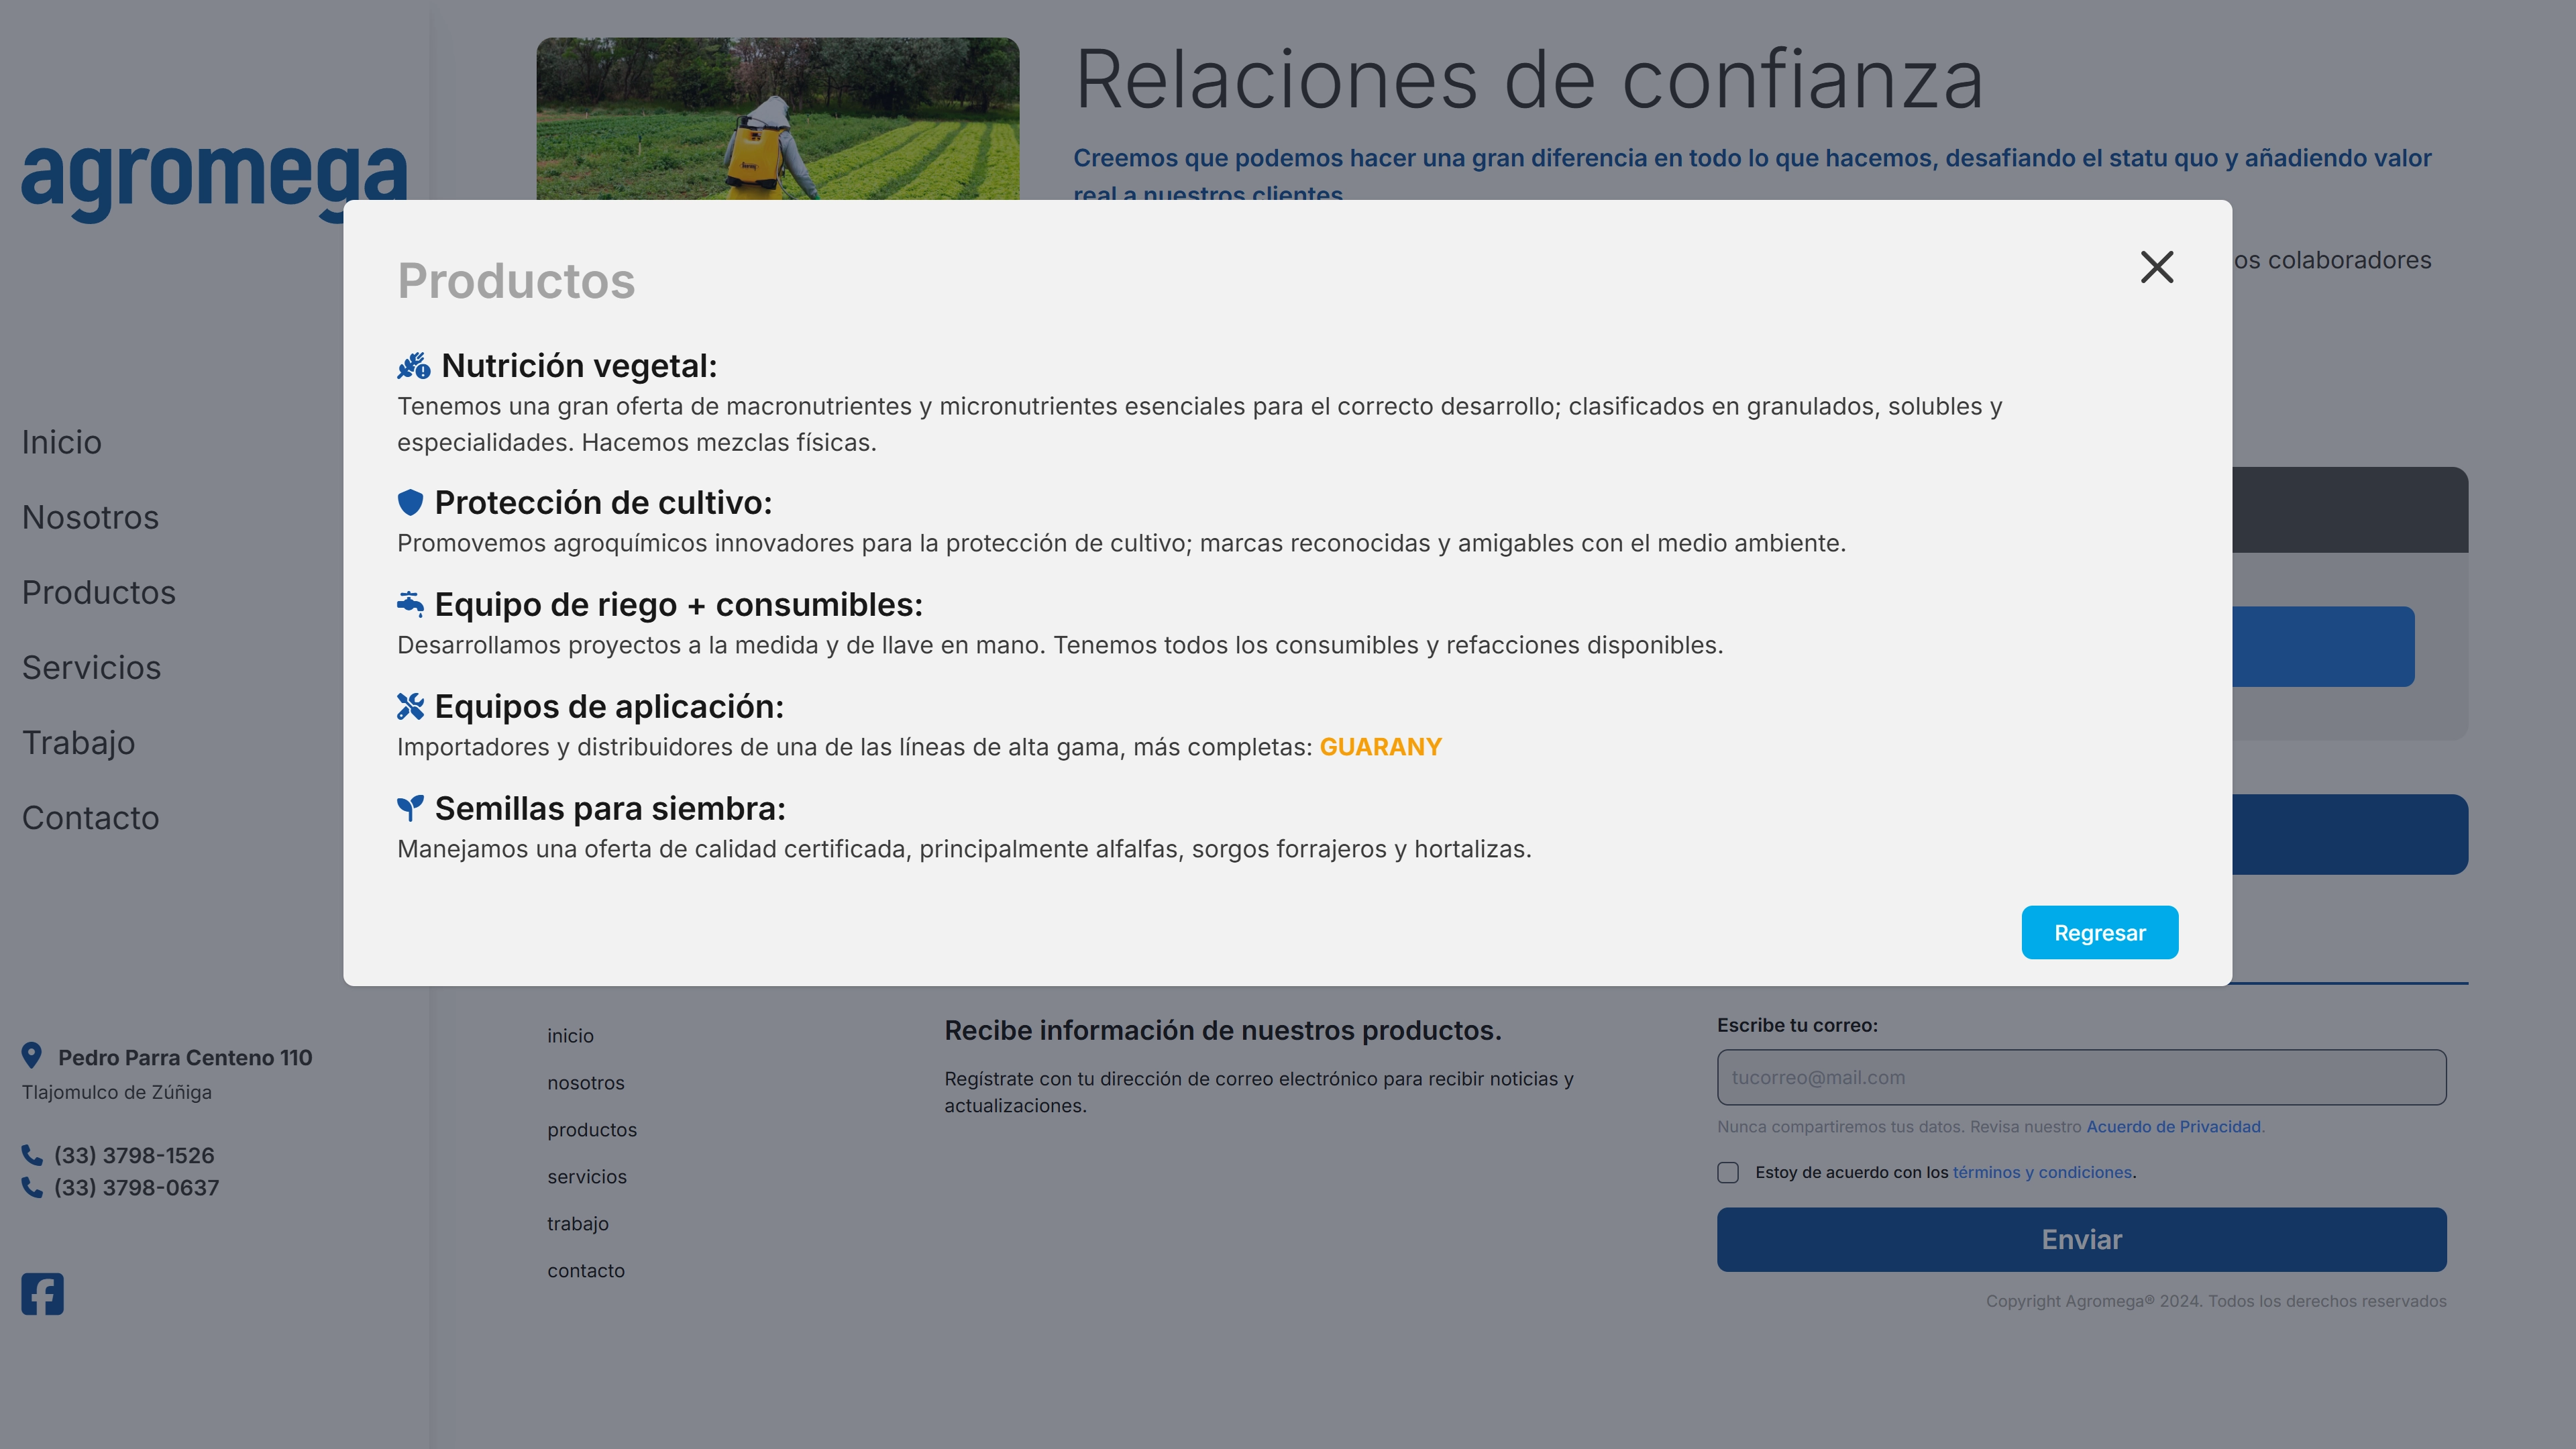Click the seedling icon for Semillas para siembra
Screen dimensions: 2576x1449
click(412, 808)
